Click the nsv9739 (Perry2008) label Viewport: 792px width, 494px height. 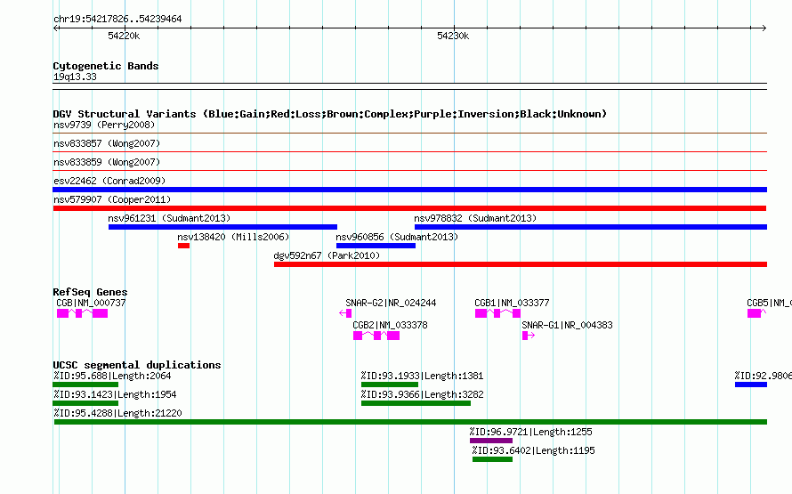point(104,125)
